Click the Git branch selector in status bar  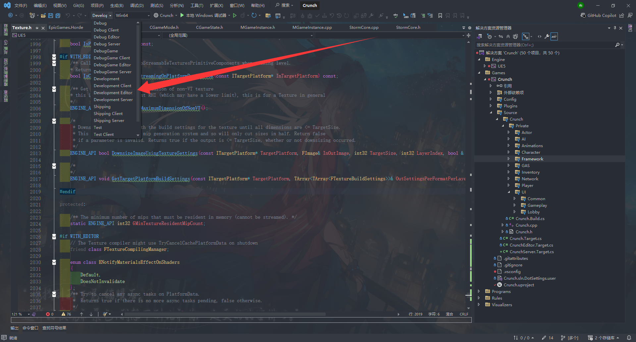pyautogui.click(x=569, y=338)
